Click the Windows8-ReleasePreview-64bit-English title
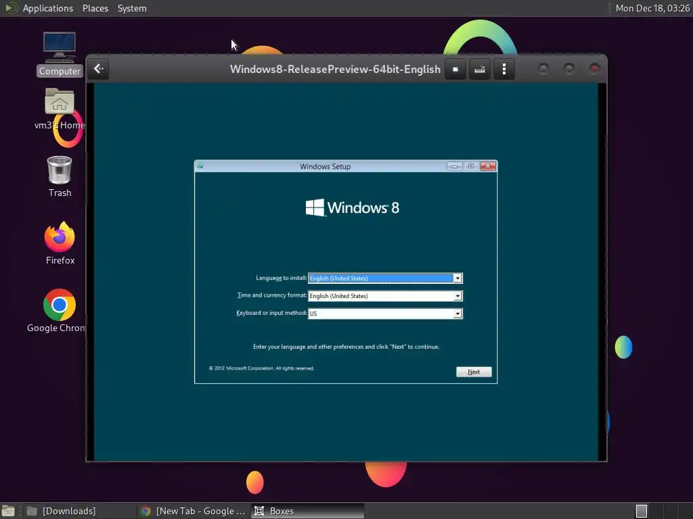This screenshot has width=693, height=519. pos(335,70)
